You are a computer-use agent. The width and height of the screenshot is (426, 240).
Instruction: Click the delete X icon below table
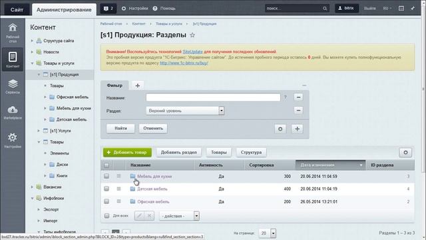tap(149, 216)
